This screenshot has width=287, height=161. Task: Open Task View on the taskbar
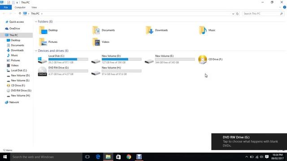coord(87,157)
